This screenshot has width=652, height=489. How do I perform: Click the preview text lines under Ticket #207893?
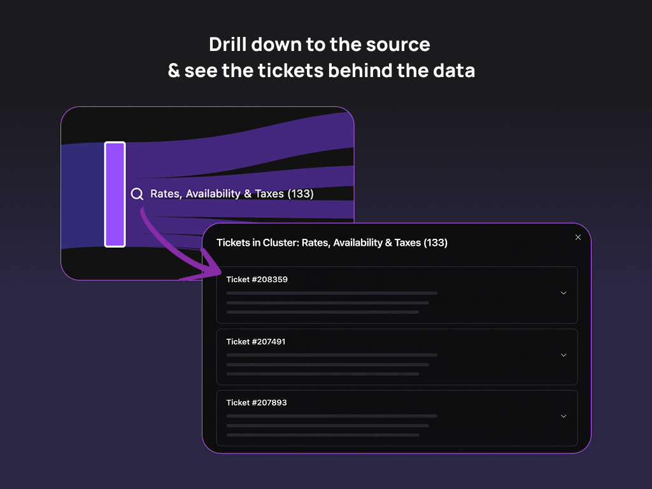331,425
